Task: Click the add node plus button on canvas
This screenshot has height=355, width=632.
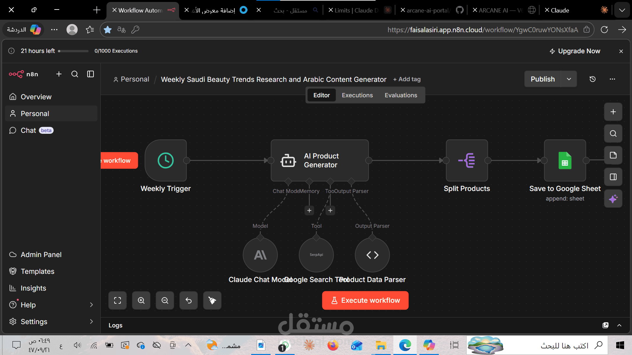Action: tap(613, 112)
